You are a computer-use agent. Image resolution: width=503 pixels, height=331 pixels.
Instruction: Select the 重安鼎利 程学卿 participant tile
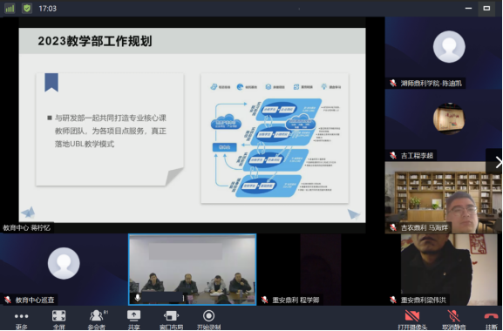pyautogui.click(x=321, y=269)
